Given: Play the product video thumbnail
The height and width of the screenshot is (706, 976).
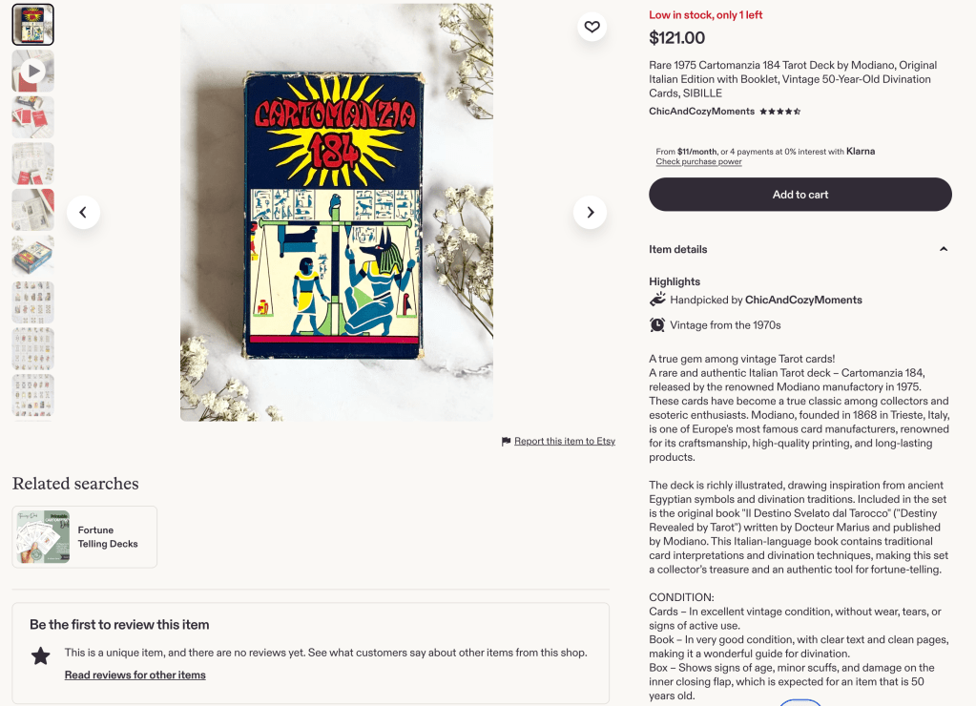Looking at the screenshot, I should coord(33,71).
